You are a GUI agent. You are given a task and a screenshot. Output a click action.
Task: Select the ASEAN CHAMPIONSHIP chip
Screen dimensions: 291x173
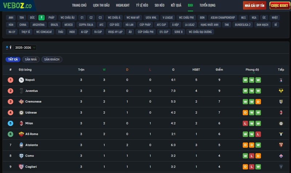tap(223, 17)
